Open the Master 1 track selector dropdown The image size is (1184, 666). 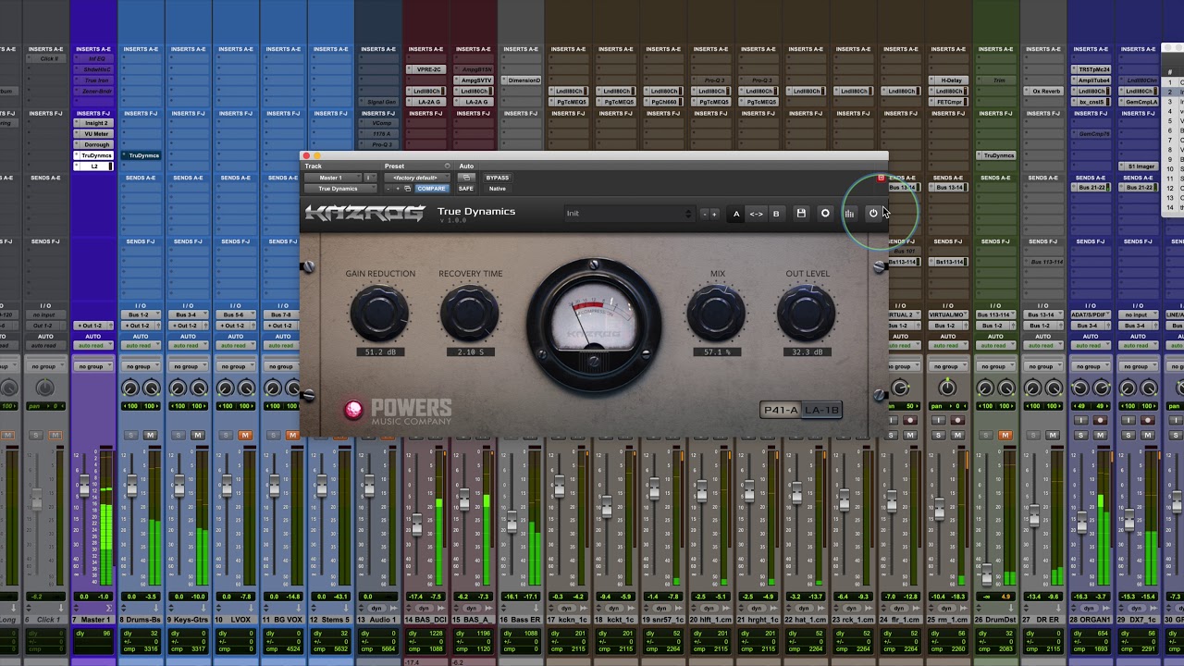tap(331, 178)
